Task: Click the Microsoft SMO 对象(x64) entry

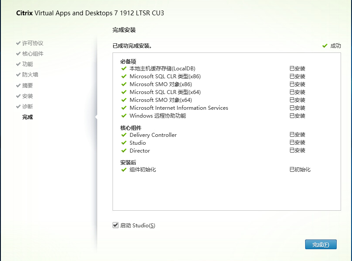Action: [x=161, y=100]
